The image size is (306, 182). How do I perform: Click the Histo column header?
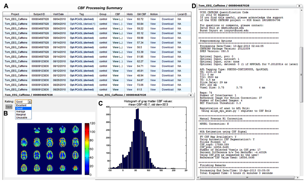(x=130, y=14)
